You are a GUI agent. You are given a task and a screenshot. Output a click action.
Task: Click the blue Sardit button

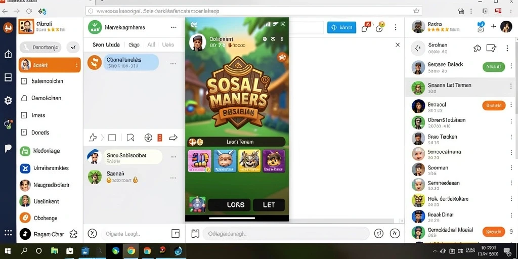[x=341, y=28]
